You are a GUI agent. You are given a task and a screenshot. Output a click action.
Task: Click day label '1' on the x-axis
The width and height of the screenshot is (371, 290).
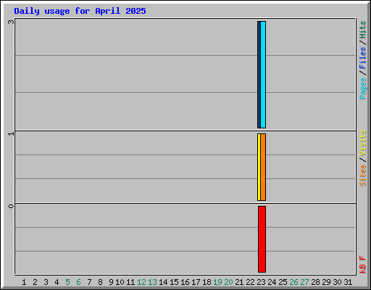pyautogui.click(x=24, y=282)
